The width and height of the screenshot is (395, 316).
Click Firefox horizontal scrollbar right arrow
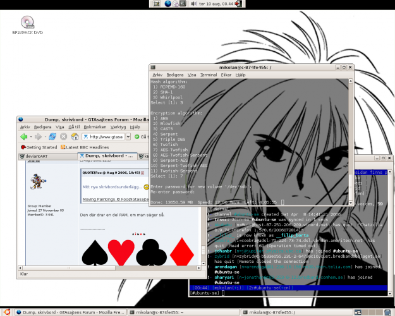198,268
